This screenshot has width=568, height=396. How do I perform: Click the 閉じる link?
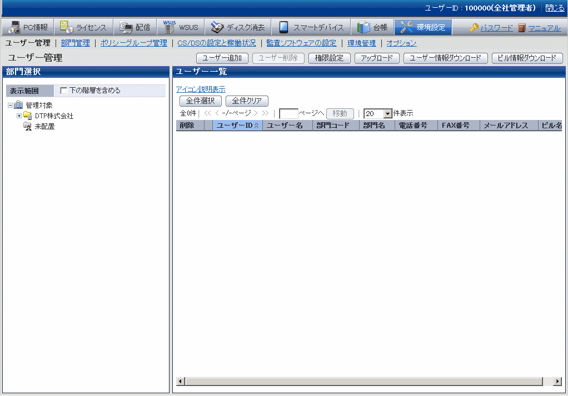coord(555,8)
